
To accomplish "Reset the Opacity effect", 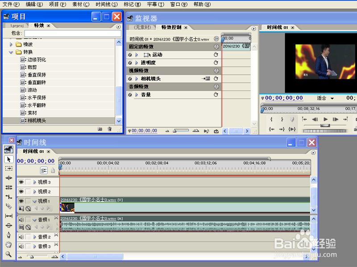I will pos(216,62).
